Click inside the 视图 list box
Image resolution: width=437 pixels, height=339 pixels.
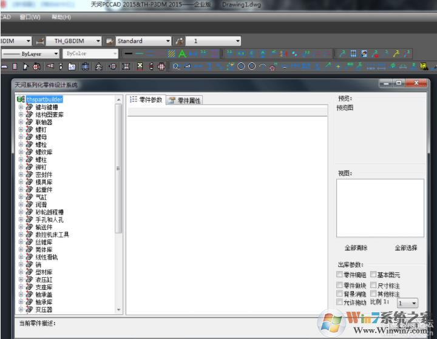tap(380, 208)
